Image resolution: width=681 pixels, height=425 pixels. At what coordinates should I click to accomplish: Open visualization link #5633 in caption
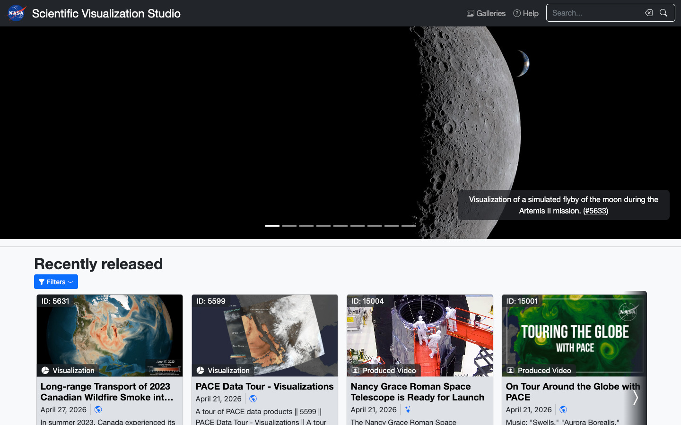(595, 211)
